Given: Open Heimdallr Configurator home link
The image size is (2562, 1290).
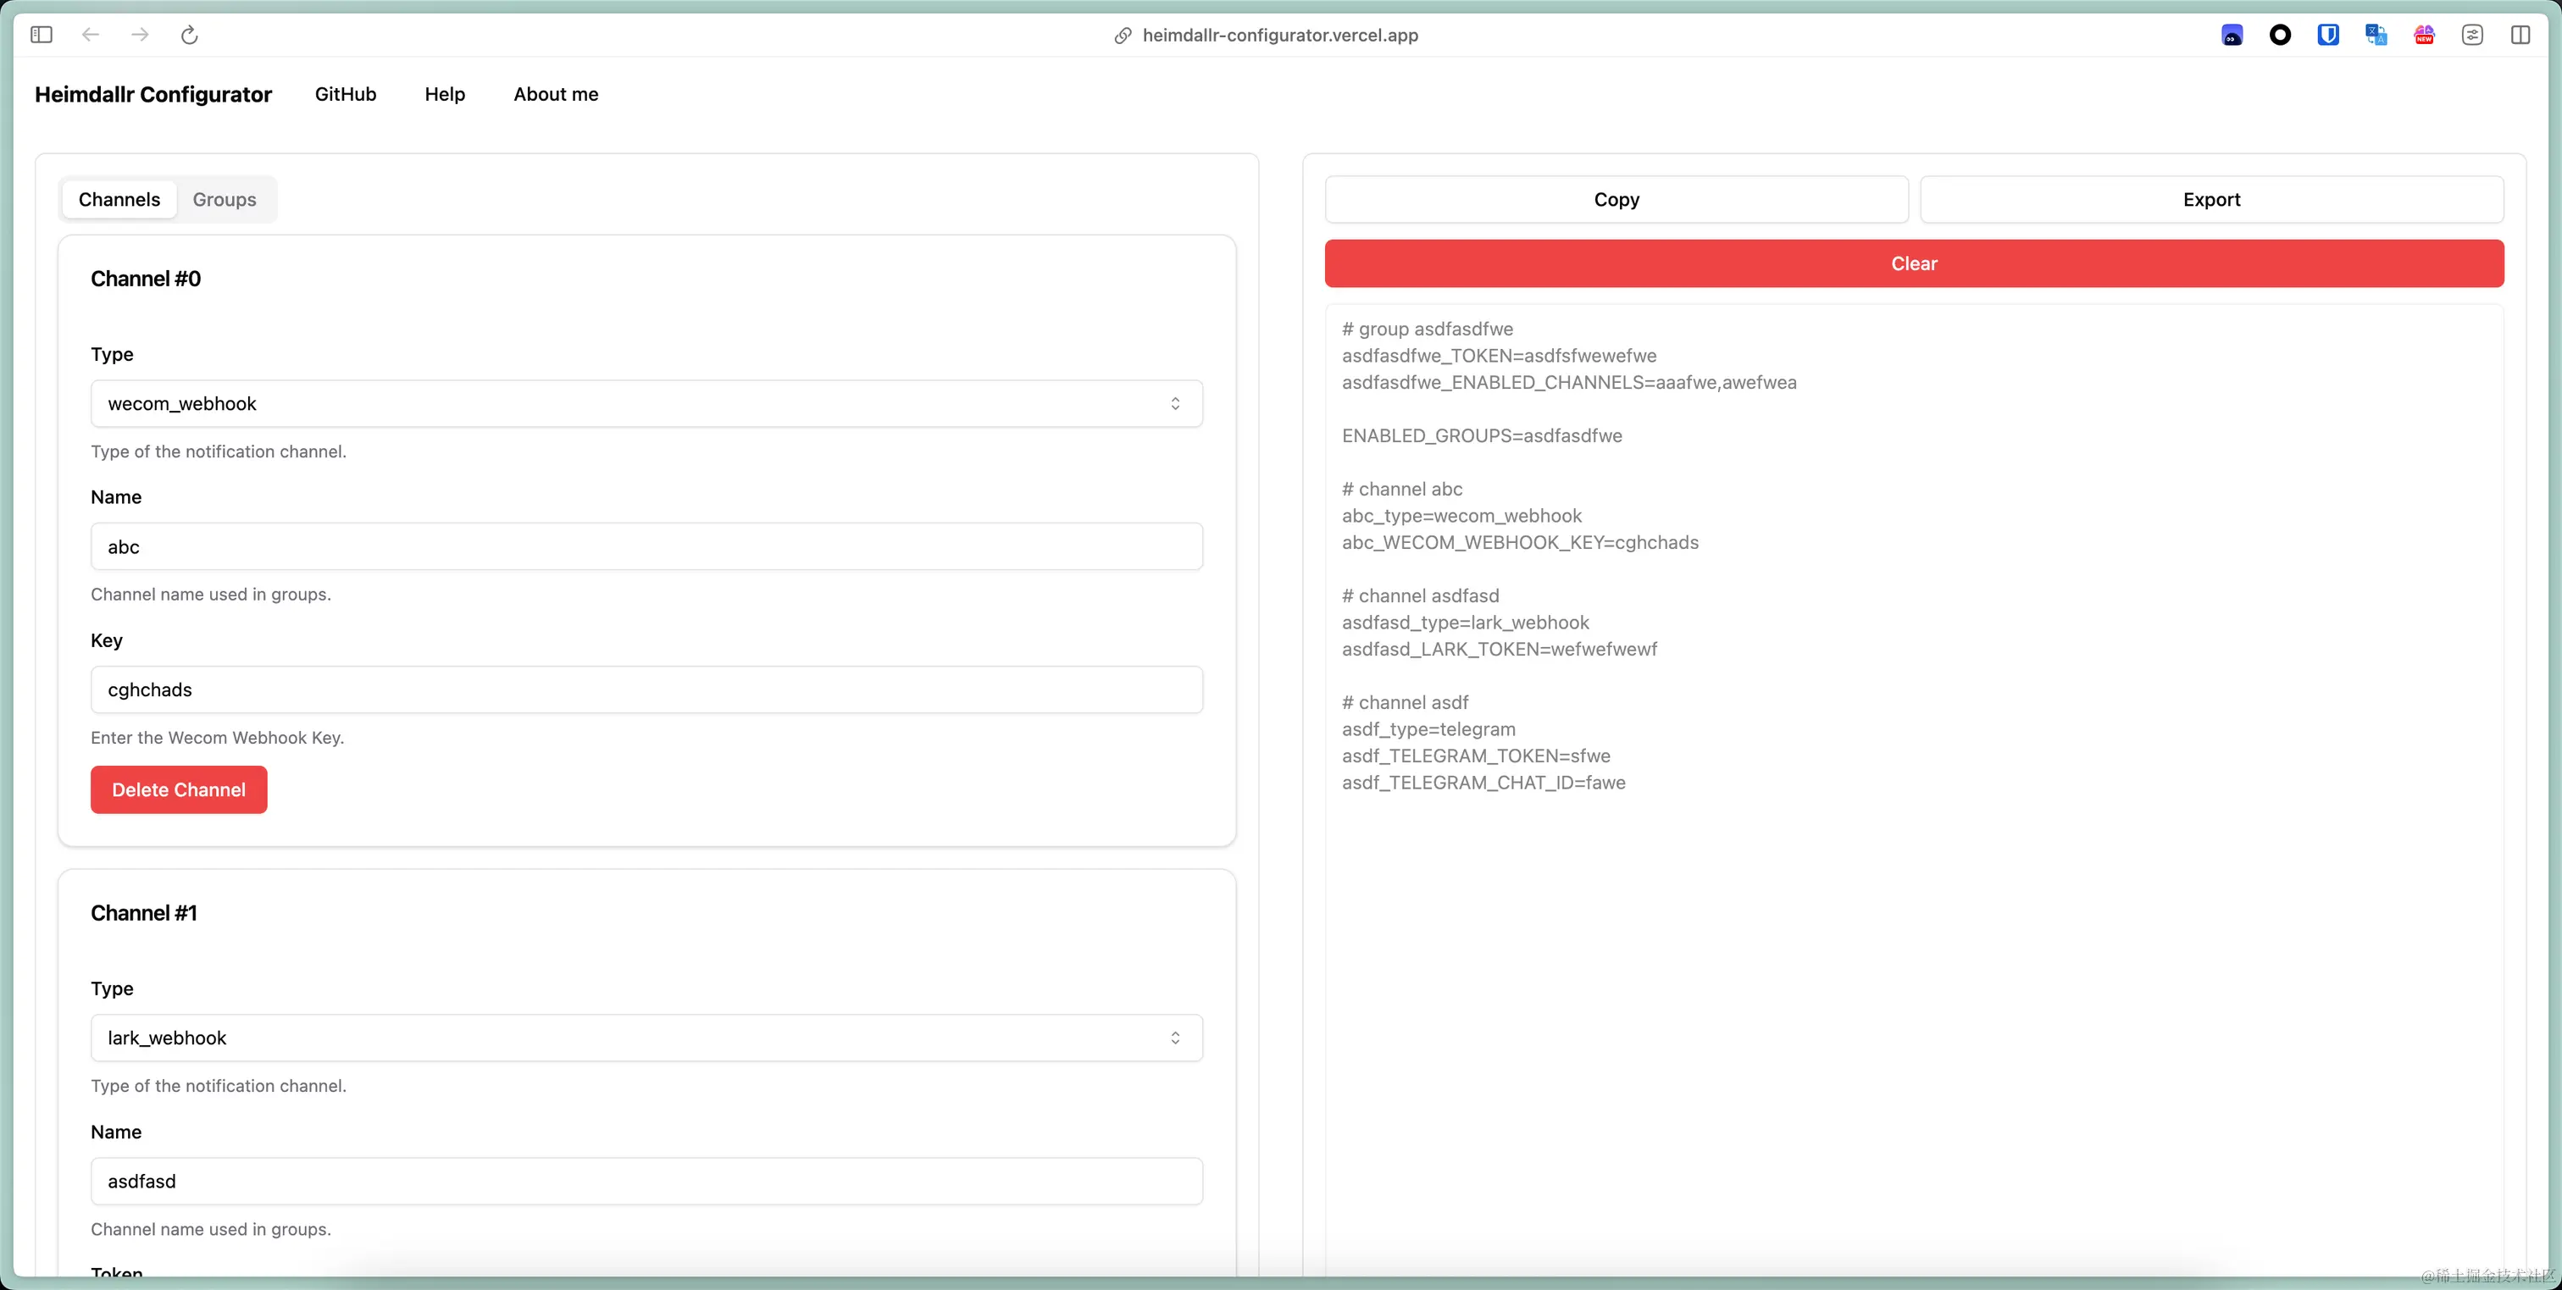Looking at the screenshot, I should [153, 95].
